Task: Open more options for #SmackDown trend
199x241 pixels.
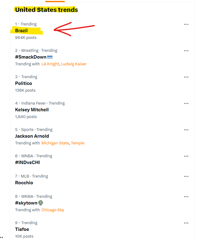Action: click(186, 51)
